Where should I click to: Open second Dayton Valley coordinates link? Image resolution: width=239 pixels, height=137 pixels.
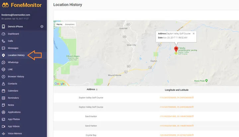coord(176,107)
